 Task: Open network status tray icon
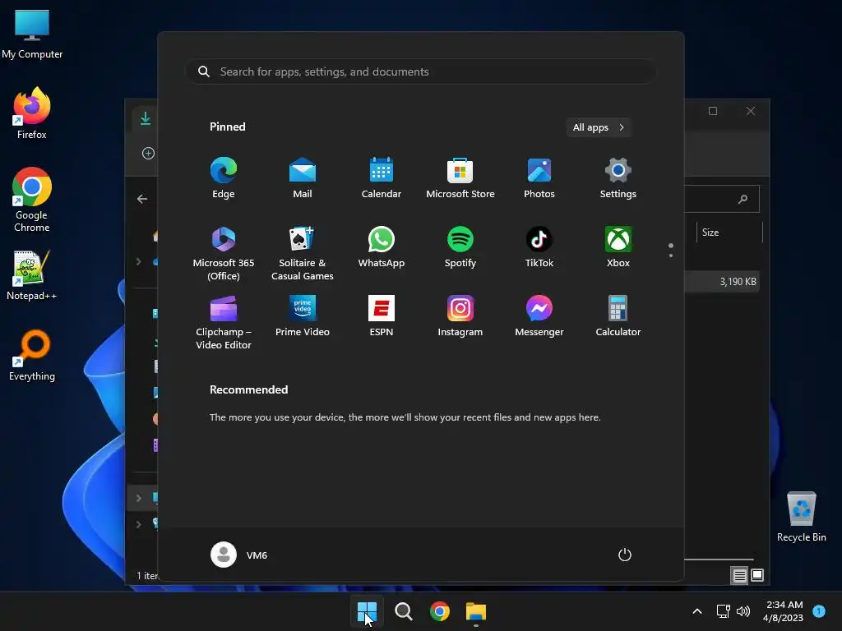[723, 611]
